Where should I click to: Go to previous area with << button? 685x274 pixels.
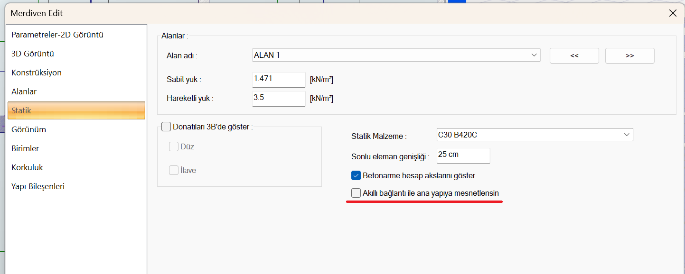pos(574,55)
